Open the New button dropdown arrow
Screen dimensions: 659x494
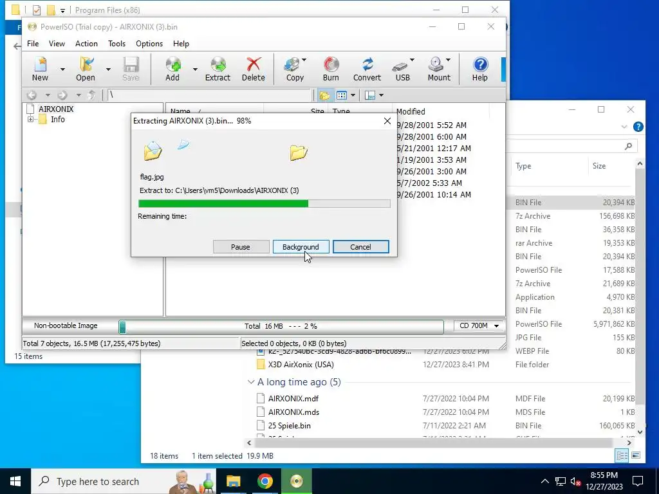pos(62,69)
